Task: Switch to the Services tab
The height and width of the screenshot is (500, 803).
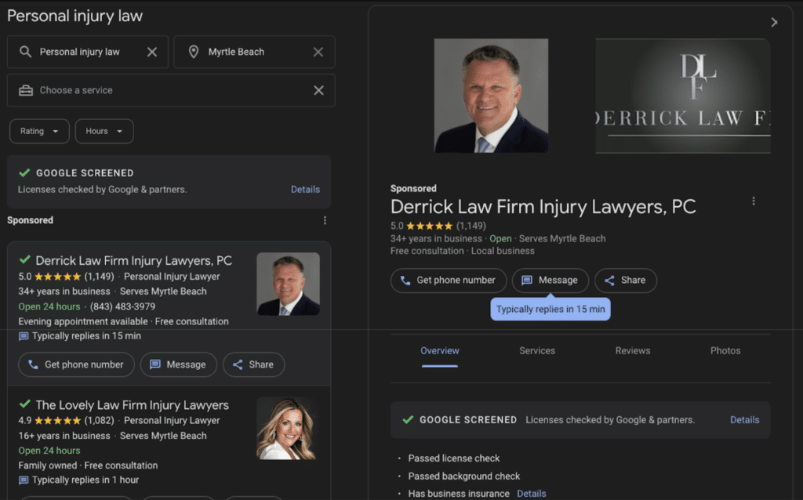Action: coord(537,351)
